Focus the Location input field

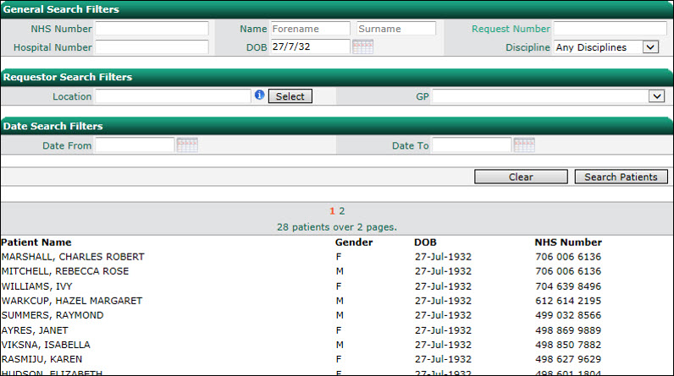(173, 96)
